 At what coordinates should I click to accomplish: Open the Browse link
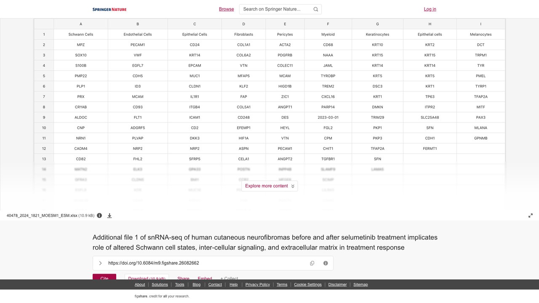coord(227,9)
